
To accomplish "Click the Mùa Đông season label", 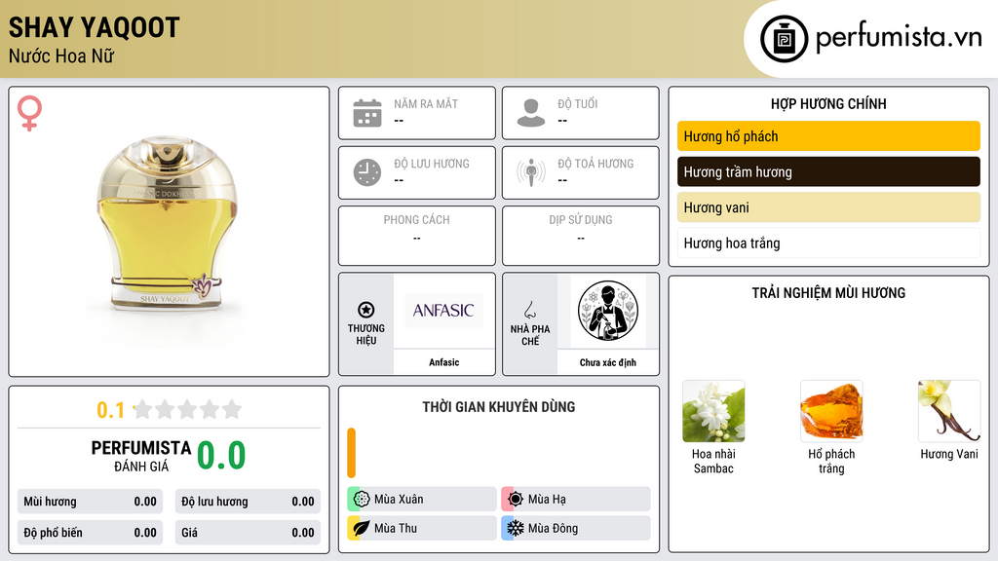I will tap(554, 528).
